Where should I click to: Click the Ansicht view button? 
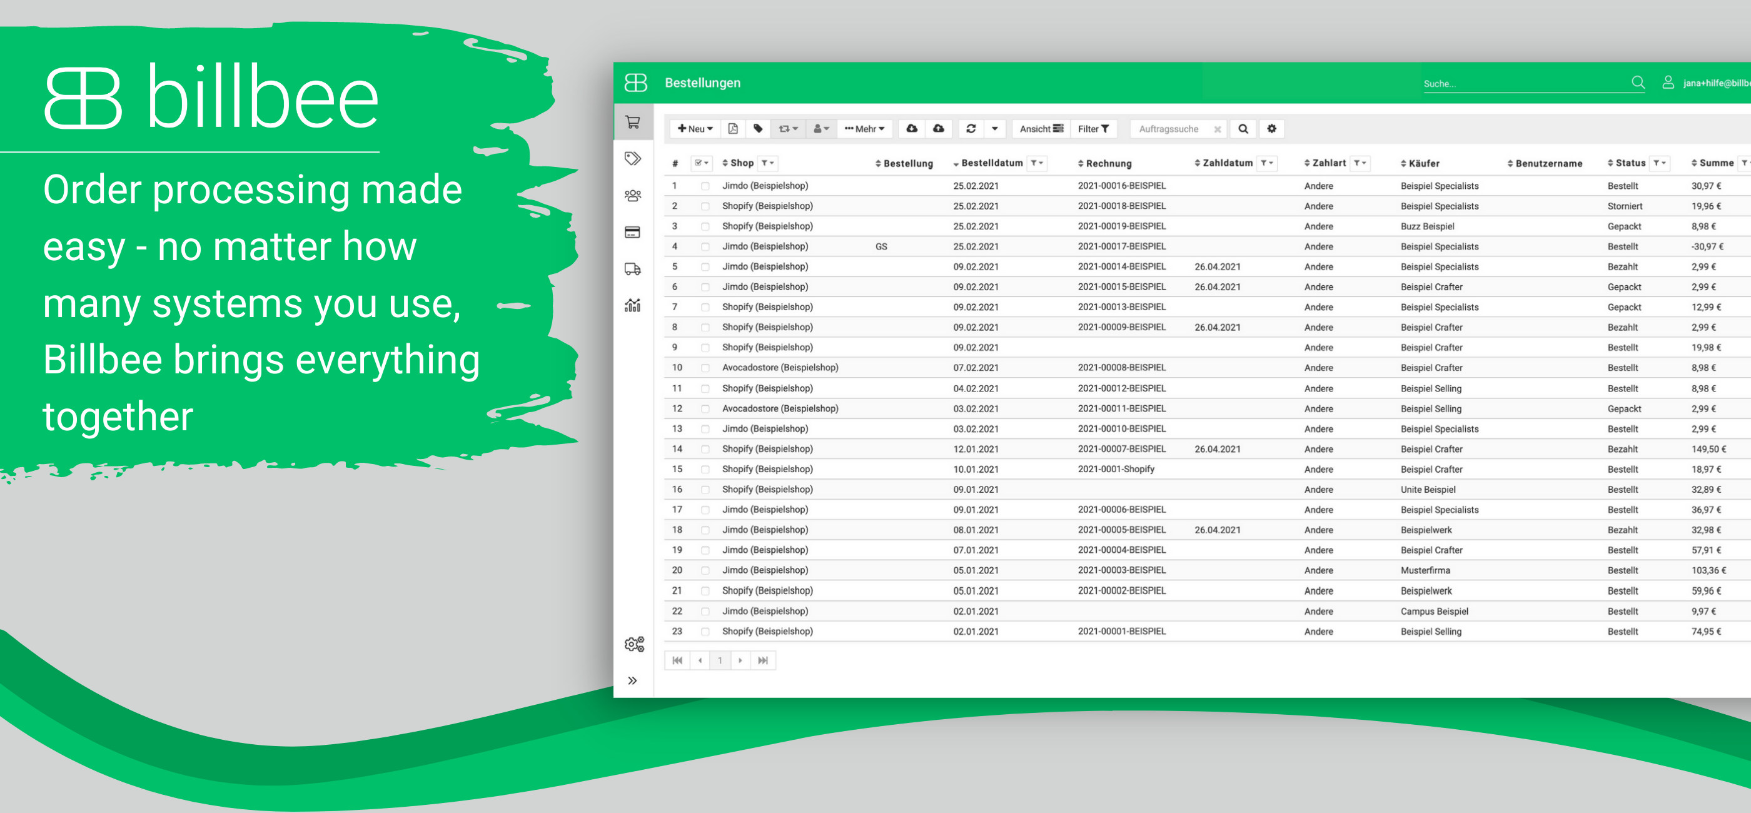(1040, 128)
